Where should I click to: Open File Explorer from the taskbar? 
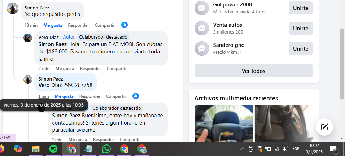point(36,149)
